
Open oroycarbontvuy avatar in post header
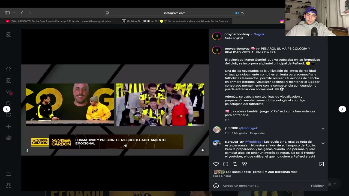point(217,36)
